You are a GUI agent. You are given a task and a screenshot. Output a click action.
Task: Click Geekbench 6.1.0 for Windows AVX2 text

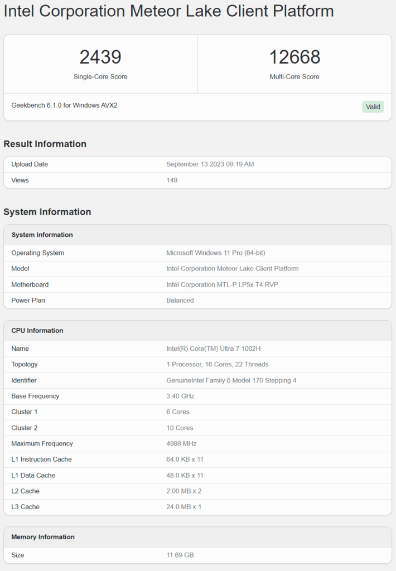(65, 105)
